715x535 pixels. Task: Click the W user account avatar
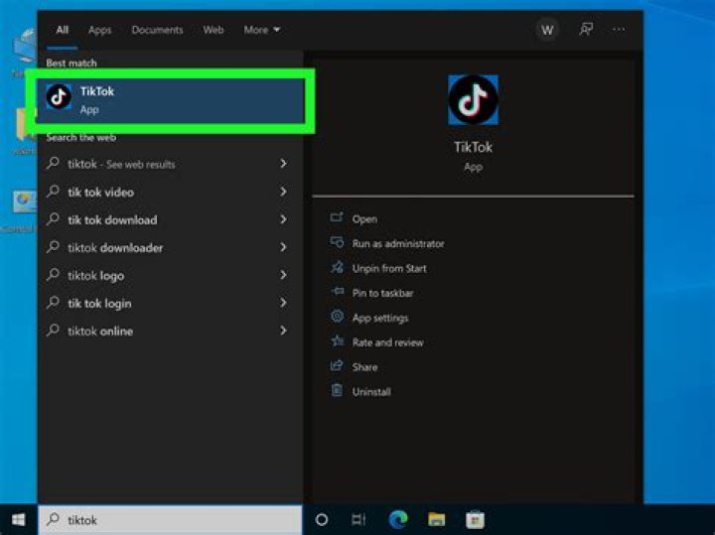click(547, 30)
